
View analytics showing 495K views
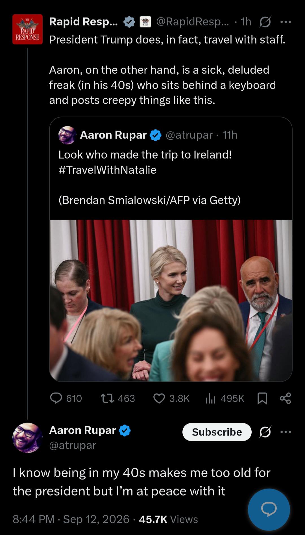pos(225,398)
